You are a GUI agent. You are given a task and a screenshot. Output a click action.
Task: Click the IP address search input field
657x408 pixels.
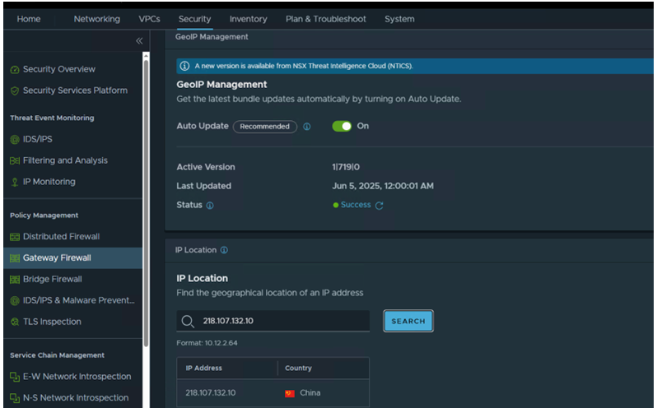[280, 321]
